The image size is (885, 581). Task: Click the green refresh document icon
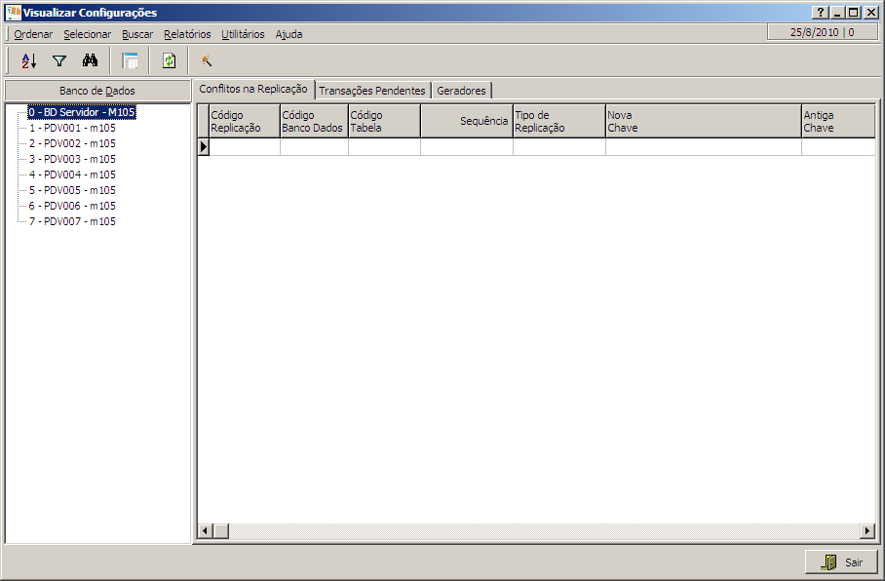[169, 60]
